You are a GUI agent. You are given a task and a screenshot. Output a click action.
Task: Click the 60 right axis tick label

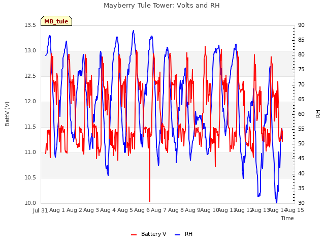301,114
